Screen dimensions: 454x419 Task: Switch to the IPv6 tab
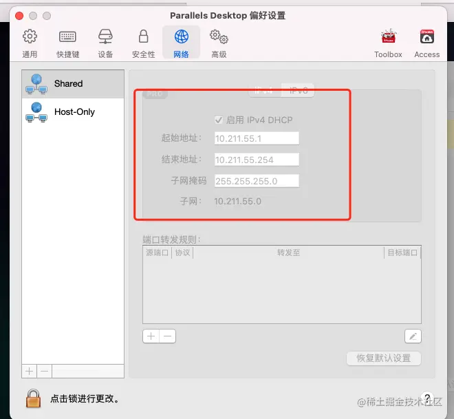(298, 90)
